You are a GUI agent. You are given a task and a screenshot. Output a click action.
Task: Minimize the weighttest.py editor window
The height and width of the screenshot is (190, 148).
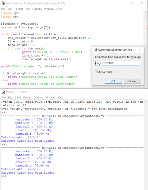[x=121, y=3]
